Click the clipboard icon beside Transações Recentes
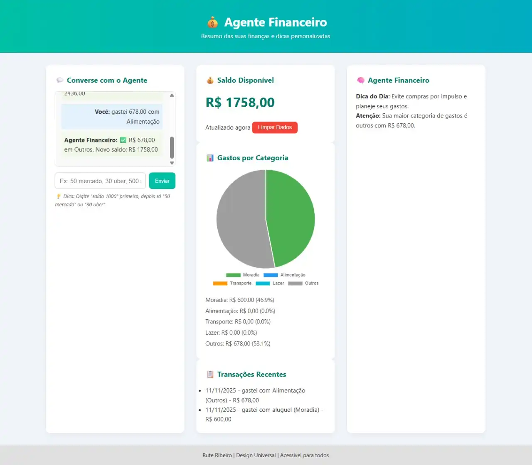This screenshot has width=532, height=465. tap(210, 374)
